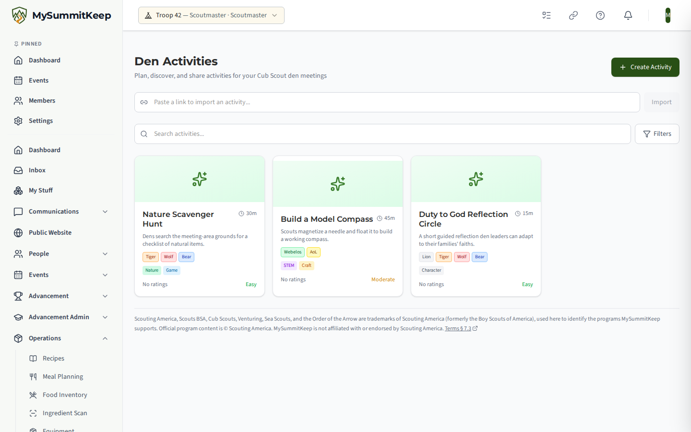This screenshot has height=432, width=691.
Task: Open the notifications bell
Action: pos(628,15)
